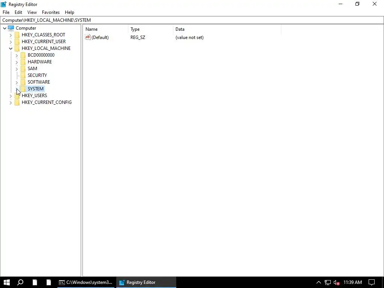The image size is (384, 288).
Task: Click SYSTEM folder icon
Action: click(23, 88)
